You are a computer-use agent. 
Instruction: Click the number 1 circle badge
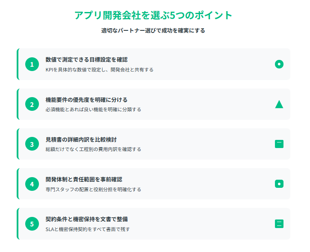32,64
